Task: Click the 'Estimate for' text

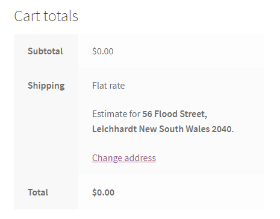Action: coord(116,114)
